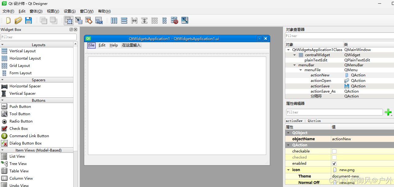Select the Edit Tab Order icon
The height and width of the screenshot is (187, 394).
coord(99,20)
